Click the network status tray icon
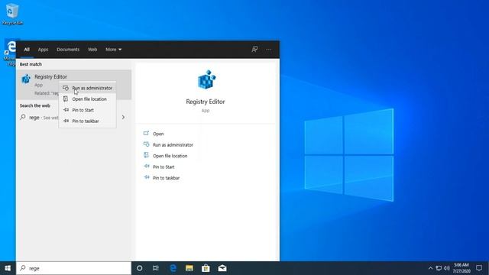The image size is (489, 275). tap(439, 268)
